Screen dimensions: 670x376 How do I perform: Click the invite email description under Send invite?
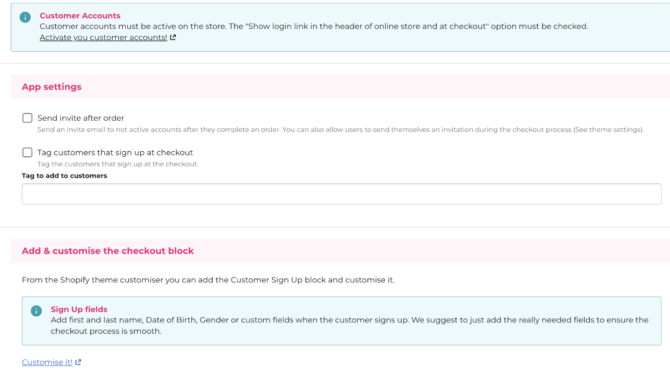coord(340,130)
